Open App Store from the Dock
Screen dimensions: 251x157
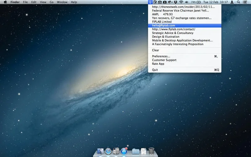124,151
